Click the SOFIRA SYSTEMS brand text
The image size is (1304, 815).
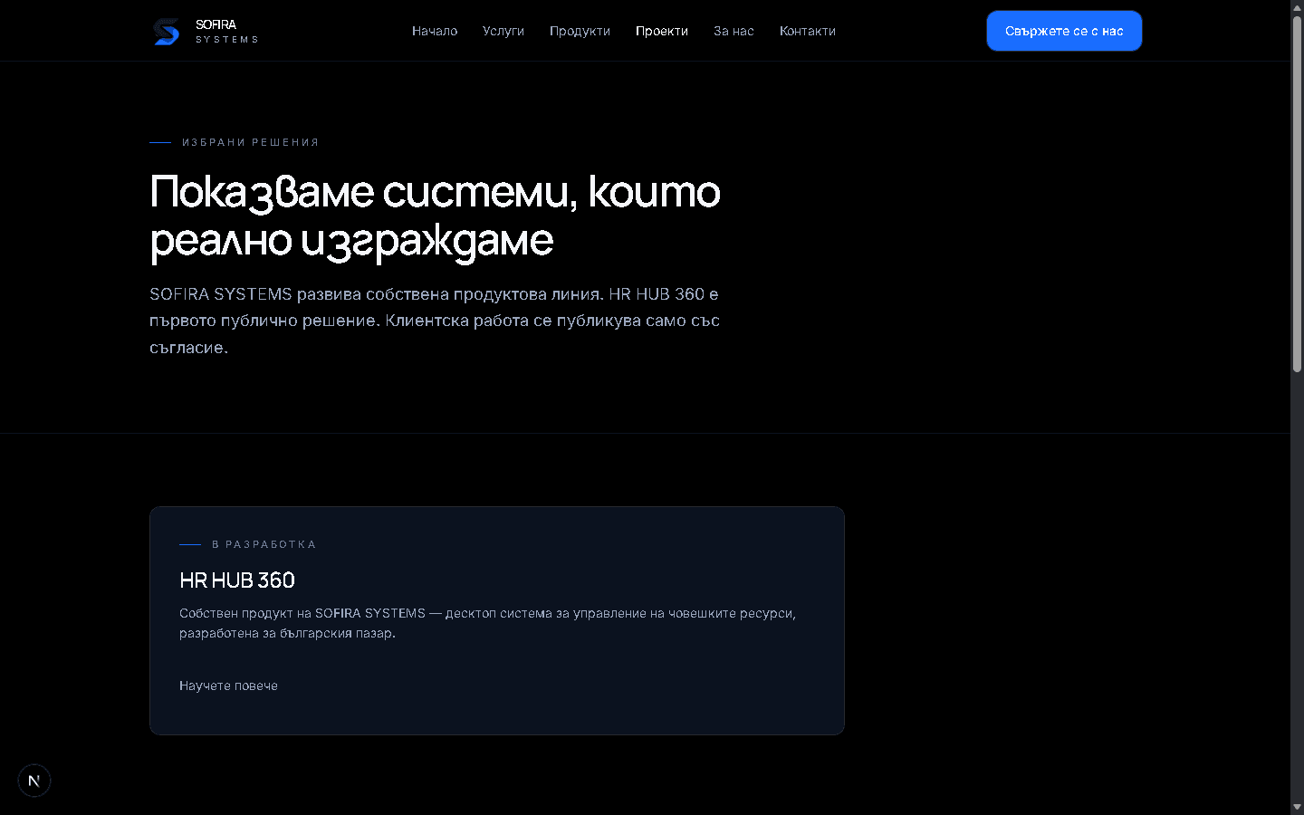point(226,31)
